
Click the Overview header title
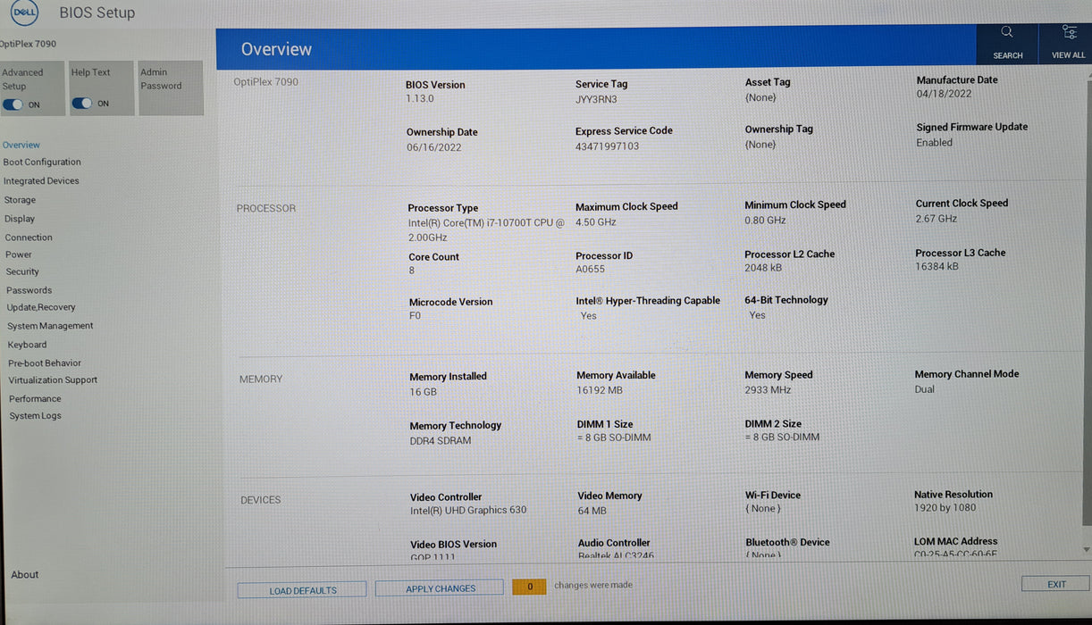click(x=276, y=49)
